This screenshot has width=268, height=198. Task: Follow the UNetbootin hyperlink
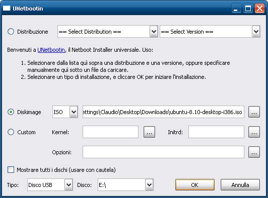pos(51,50)
